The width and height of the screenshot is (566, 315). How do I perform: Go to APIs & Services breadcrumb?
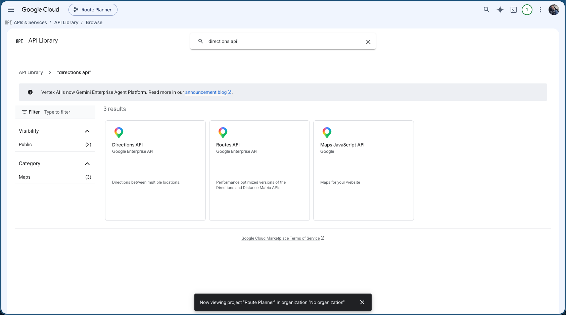pos(30,22)
